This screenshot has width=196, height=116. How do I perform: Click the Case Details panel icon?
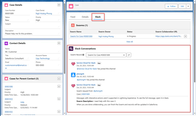6,5
